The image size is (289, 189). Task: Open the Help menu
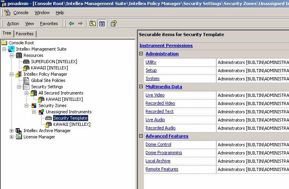click(x=60, y=13)
